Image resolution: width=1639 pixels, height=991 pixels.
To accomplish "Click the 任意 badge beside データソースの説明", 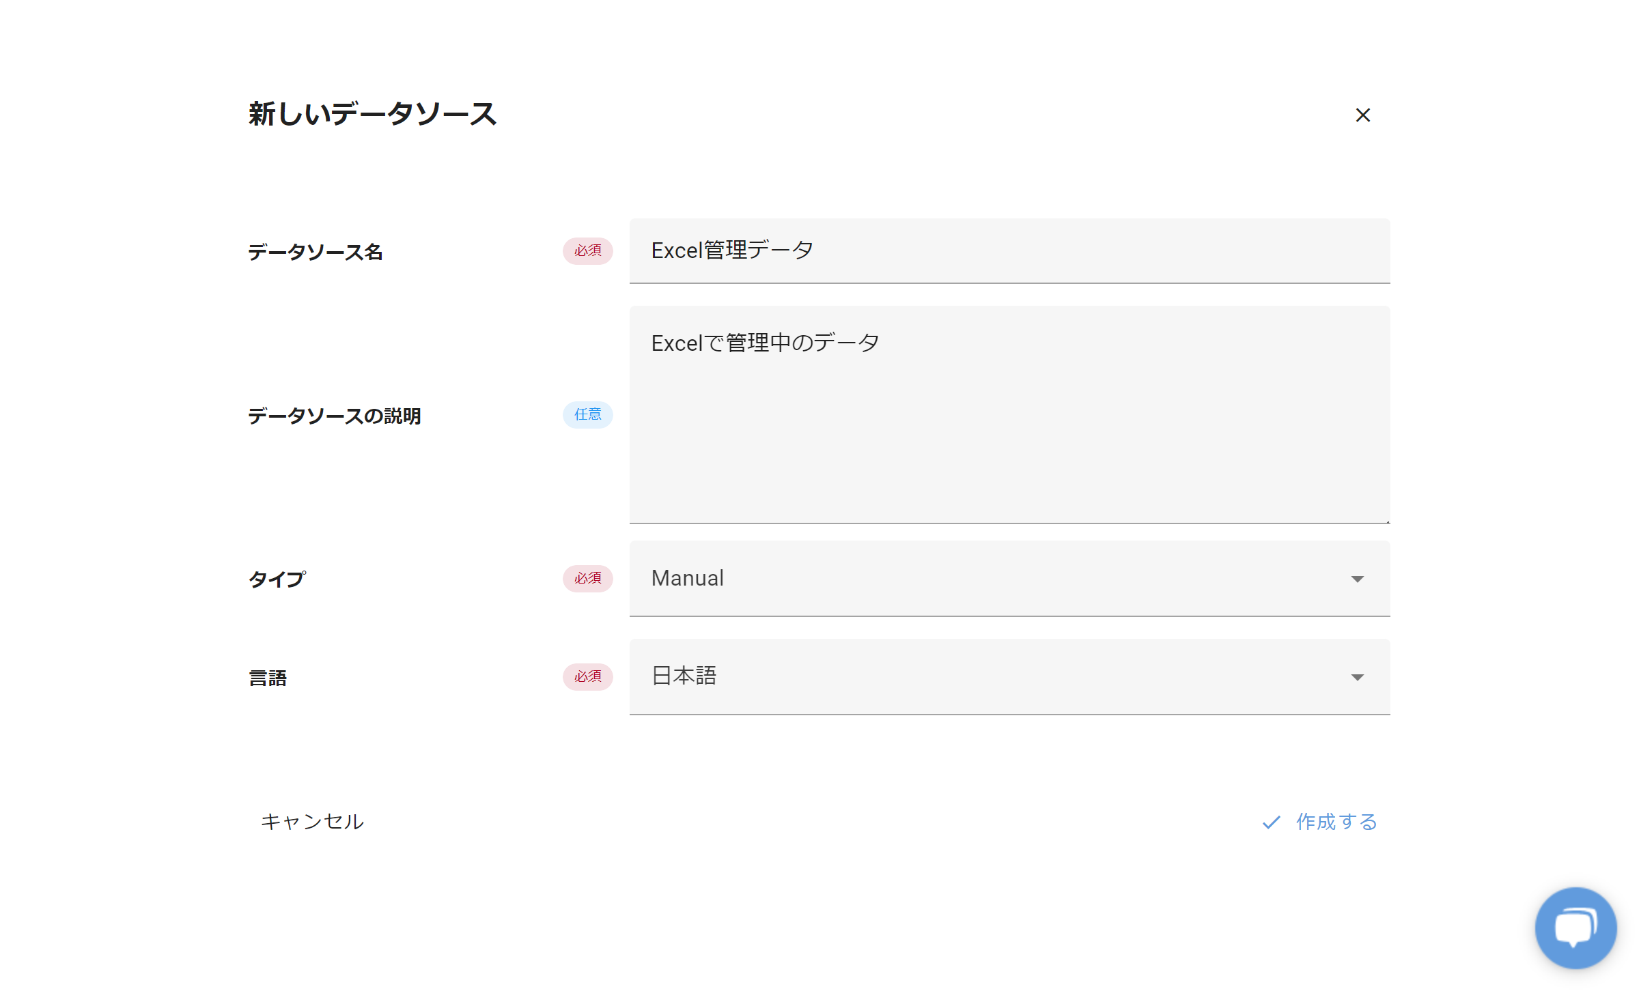I will 587,415.
